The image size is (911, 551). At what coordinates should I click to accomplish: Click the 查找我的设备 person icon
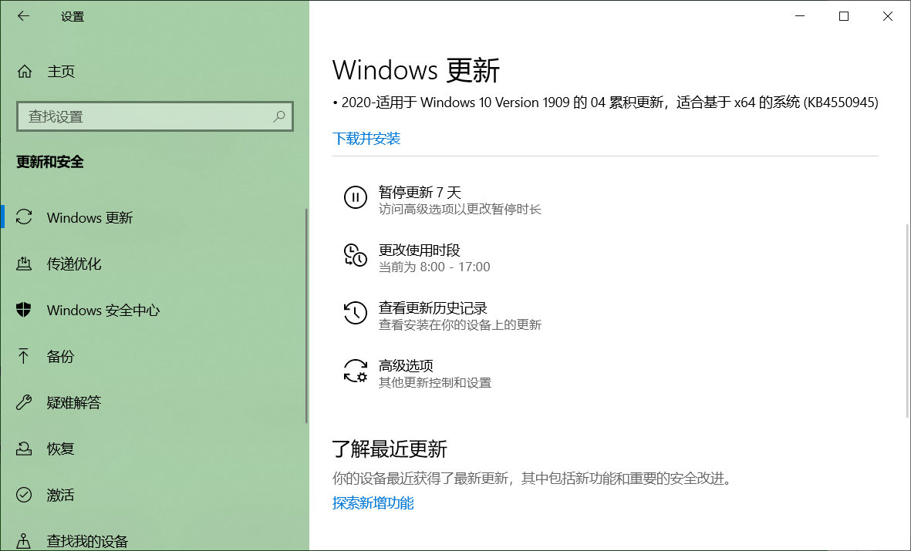pyautogui.click(x=24, y=541)
